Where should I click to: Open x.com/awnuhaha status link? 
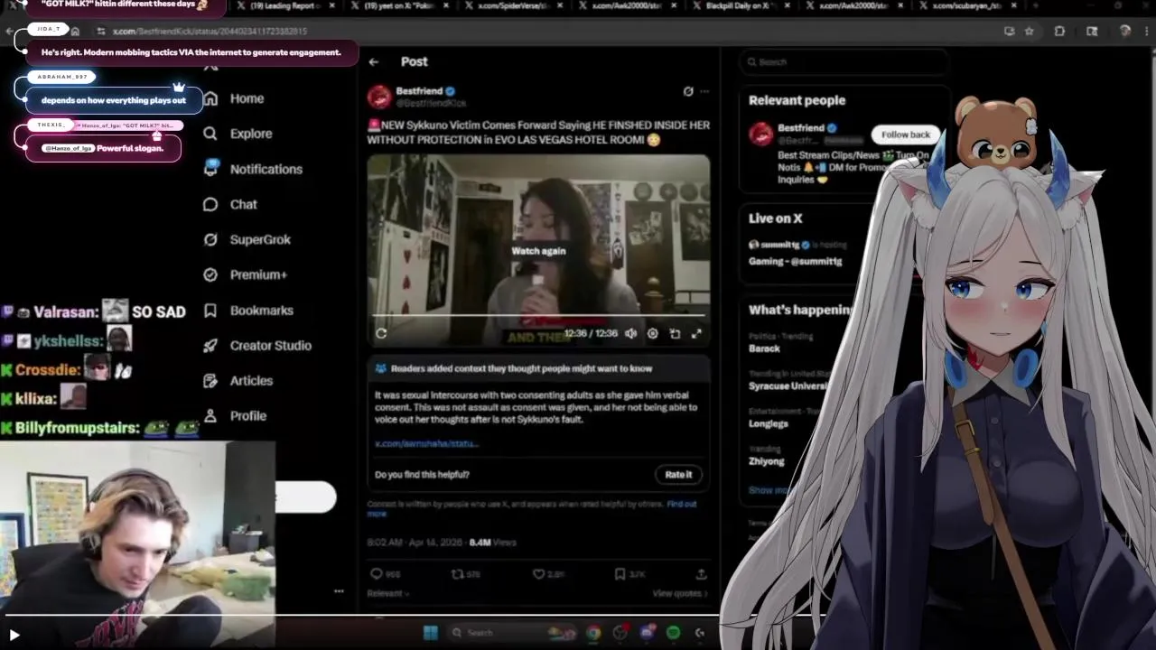pyautogui.click(x=426, y=443)
